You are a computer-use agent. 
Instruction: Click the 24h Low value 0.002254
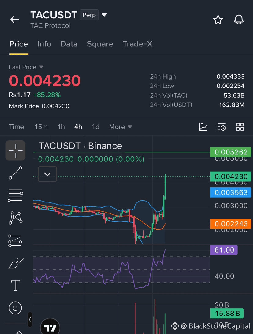[x=230, y=86]
